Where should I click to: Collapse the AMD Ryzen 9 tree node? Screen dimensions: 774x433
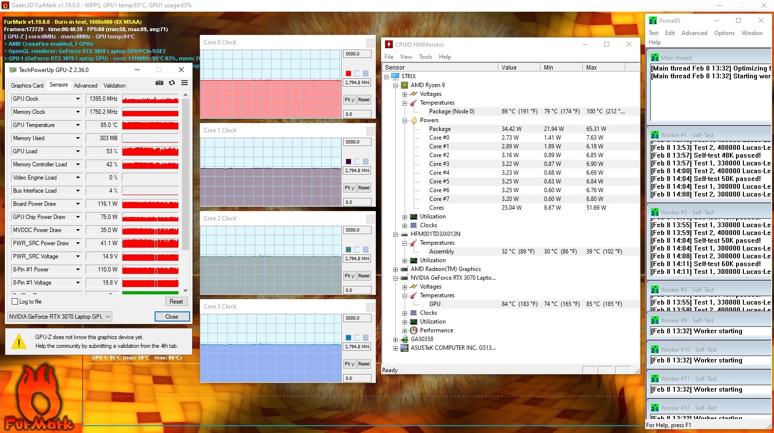396,85
